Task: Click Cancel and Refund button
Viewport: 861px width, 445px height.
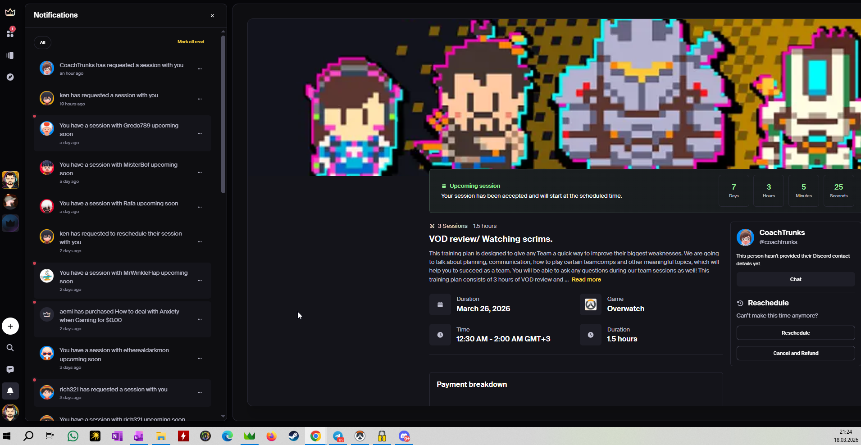Action: tap(795, 353)
